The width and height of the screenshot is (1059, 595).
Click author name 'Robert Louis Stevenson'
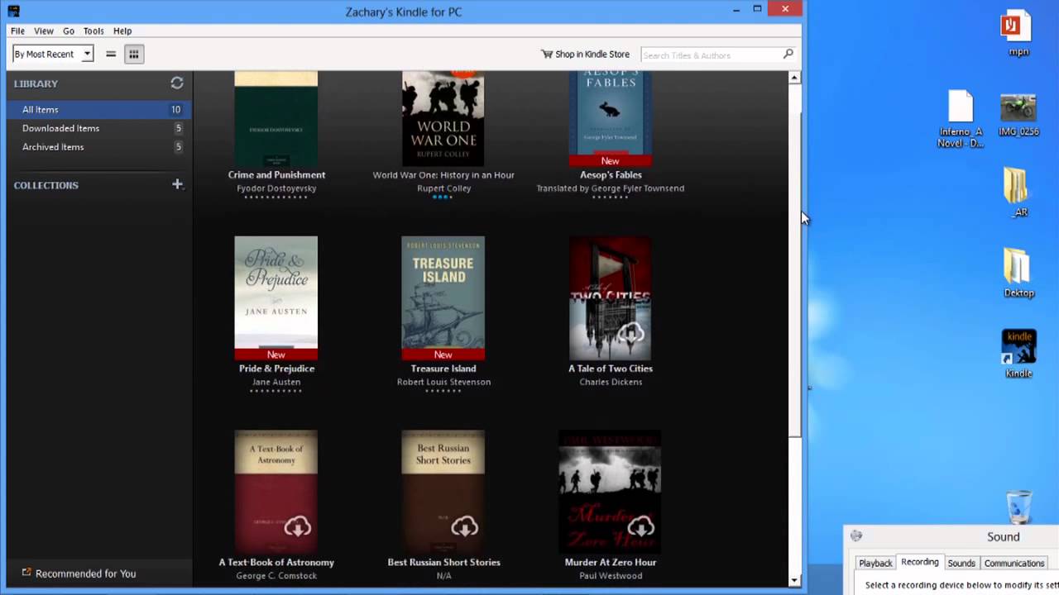coord(443,382)
